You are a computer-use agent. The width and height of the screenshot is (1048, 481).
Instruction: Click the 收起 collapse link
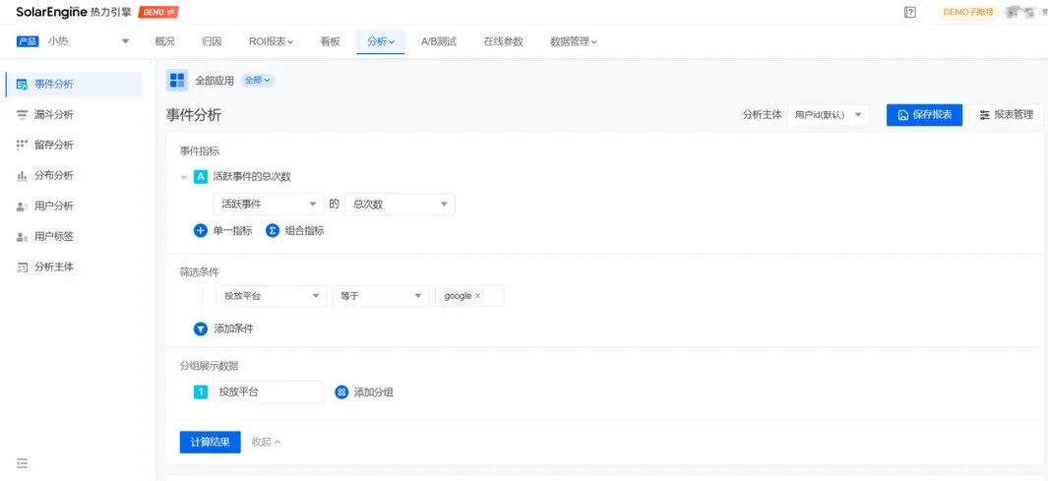[266, 442]
